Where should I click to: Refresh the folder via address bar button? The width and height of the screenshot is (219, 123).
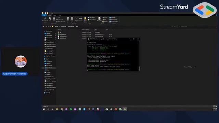(175, 27)
